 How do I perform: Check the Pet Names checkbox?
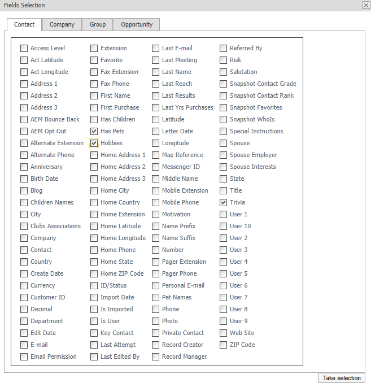(155, 297)
